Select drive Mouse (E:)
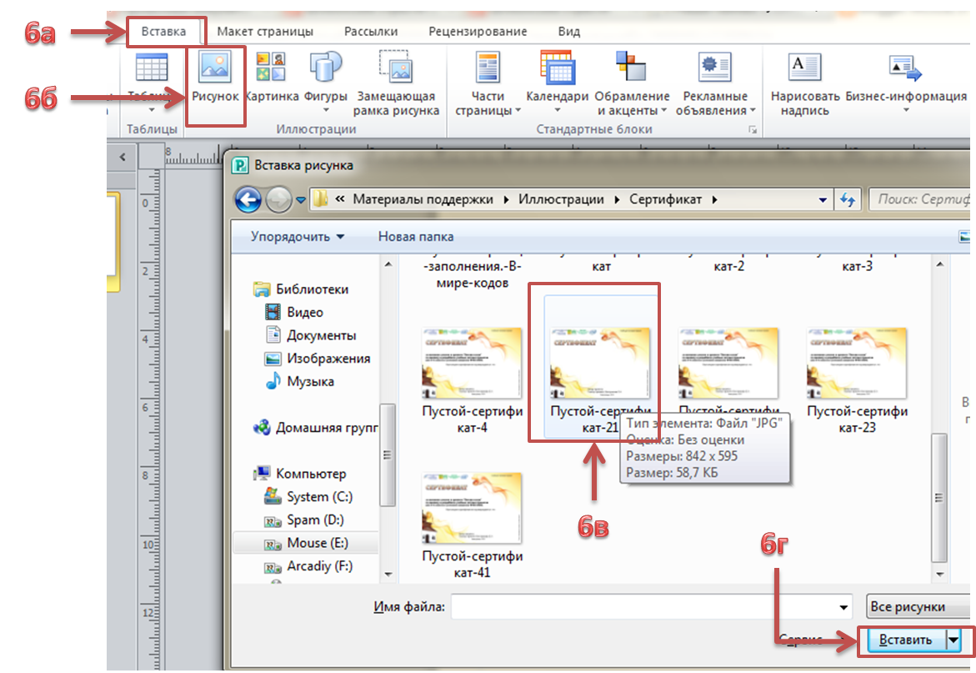 [x=306, y=543]
